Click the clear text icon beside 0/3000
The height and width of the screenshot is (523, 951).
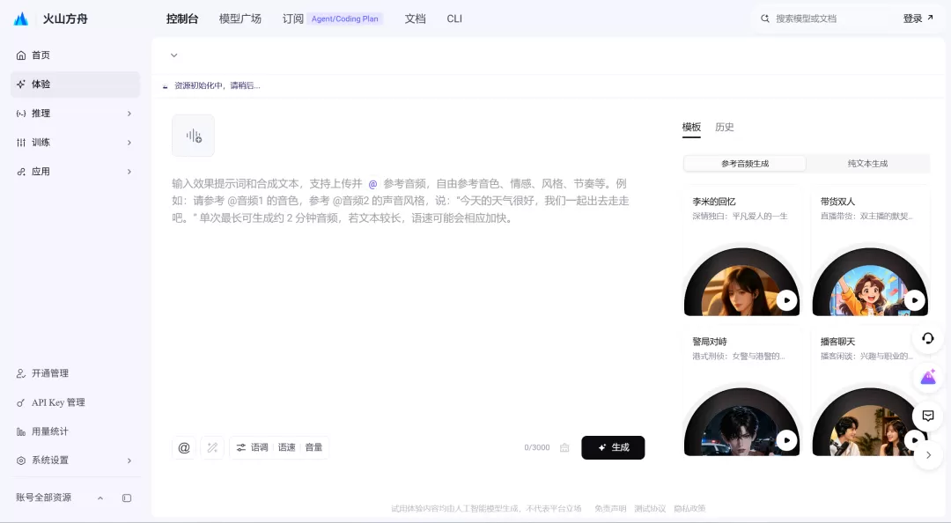564,448
